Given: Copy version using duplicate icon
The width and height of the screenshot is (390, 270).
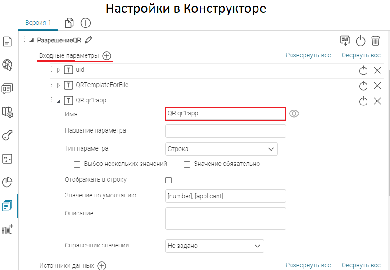Looking at the screenshot, I should tap(69, 23).
